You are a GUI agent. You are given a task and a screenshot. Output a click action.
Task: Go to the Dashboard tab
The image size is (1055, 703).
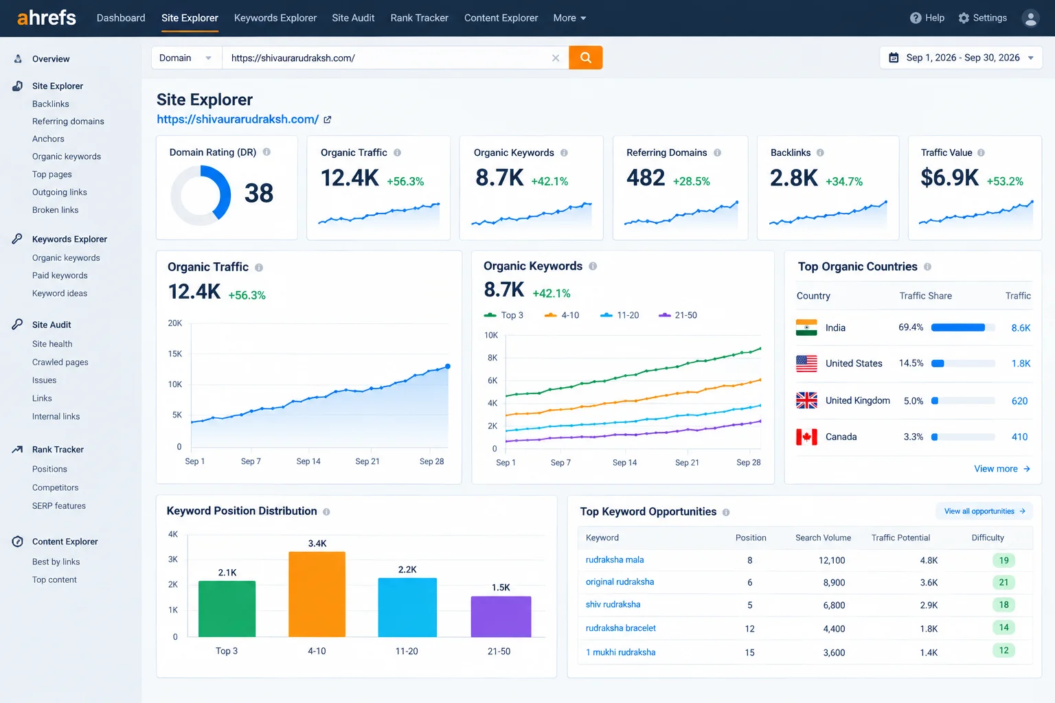point(121,18)
